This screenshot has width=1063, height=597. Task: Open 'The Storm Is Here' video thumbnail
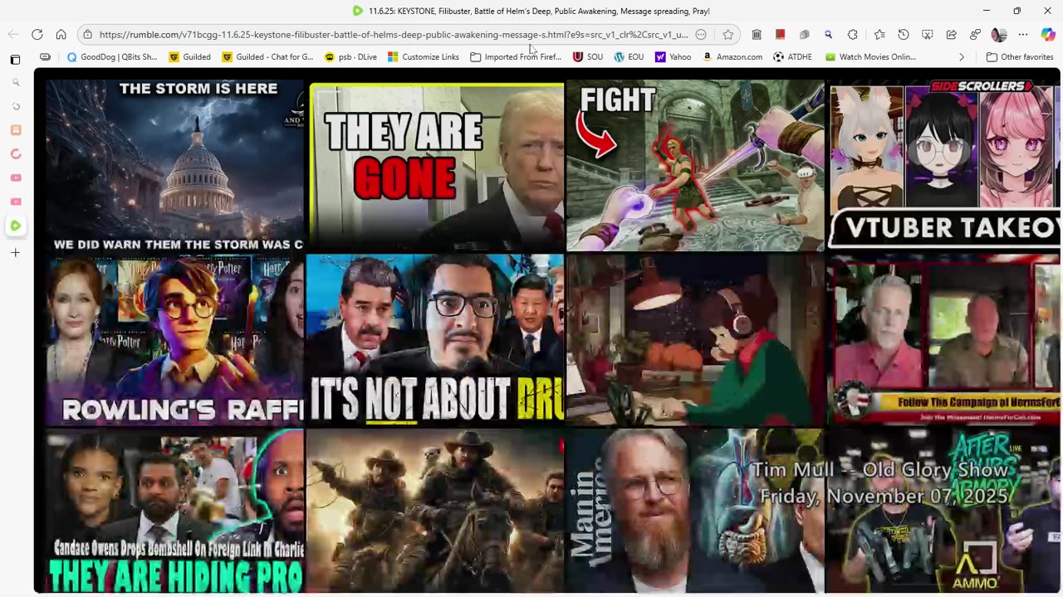point(174,166)
